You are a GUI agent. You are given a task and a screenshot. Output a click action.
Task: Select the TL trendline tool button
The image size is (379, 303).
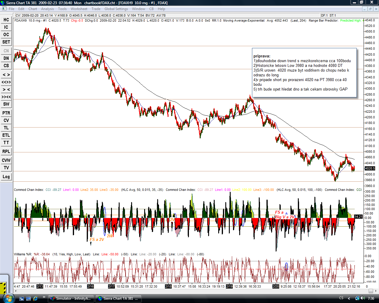pyautogui.click(x=6, y=128)
